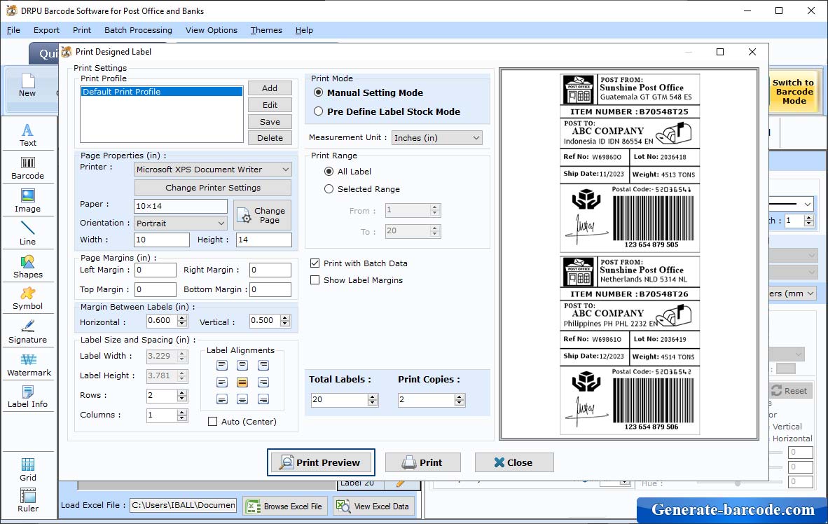This screenshot has height=524, width=828.
Task: Click the New document icon
Action: coord(27,85)
